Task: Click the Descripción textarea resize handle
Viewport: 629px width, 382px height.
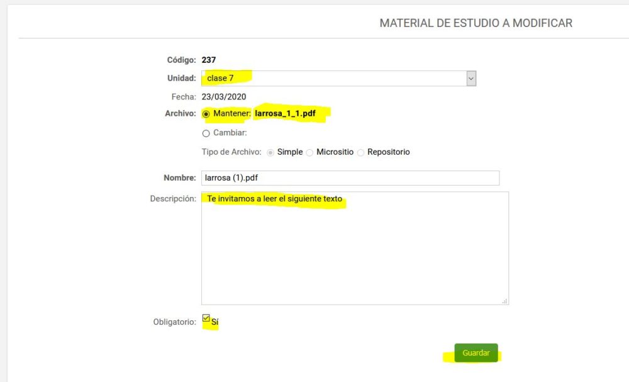Action: (504, 301)
